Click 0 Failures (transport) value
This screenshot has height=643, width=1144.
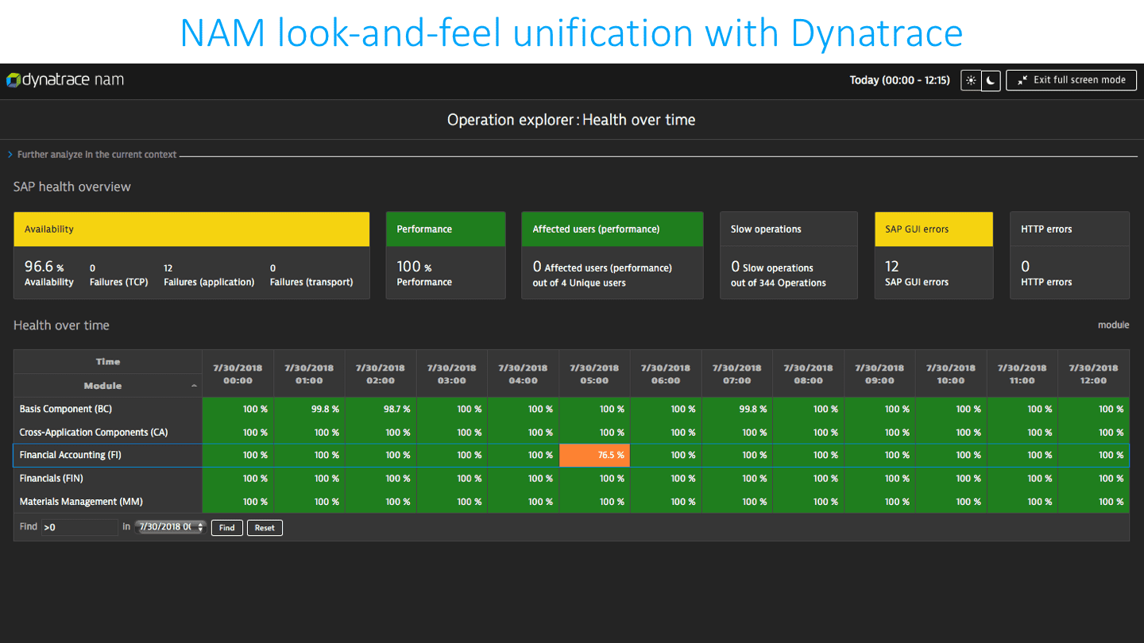[x=311, y=275]
